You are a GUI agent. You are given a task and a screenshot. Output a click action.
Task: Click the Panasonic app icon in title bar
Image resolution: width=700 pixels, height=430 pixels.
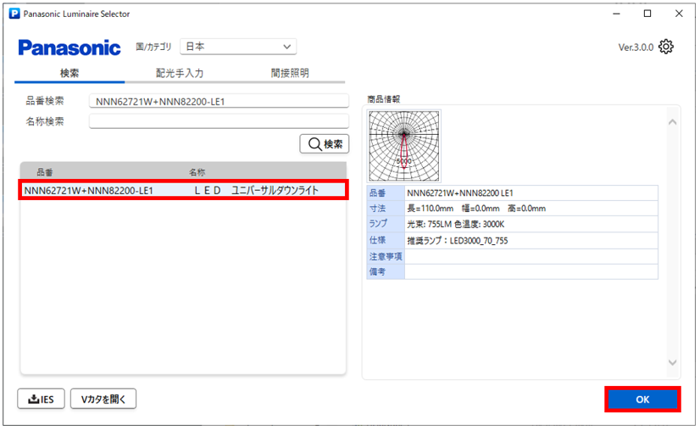click(x=13, y=14)
